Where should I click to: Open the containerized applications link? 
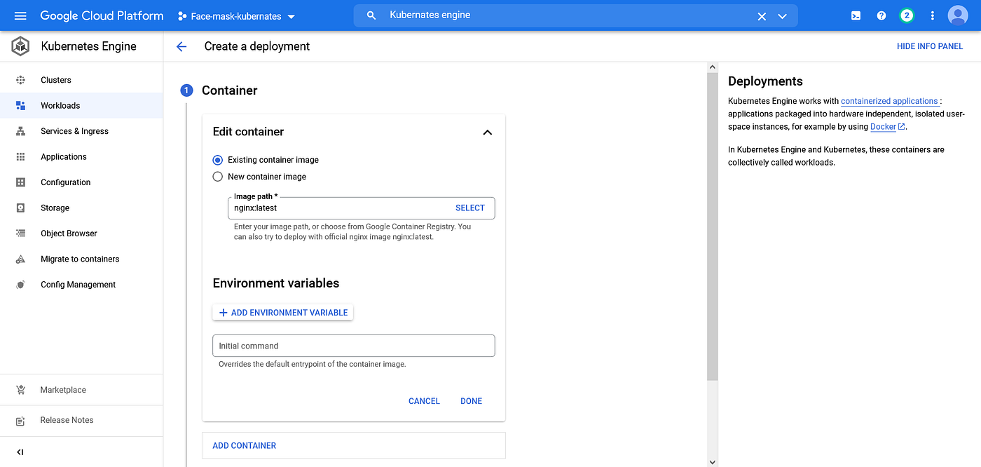(889, 101)
